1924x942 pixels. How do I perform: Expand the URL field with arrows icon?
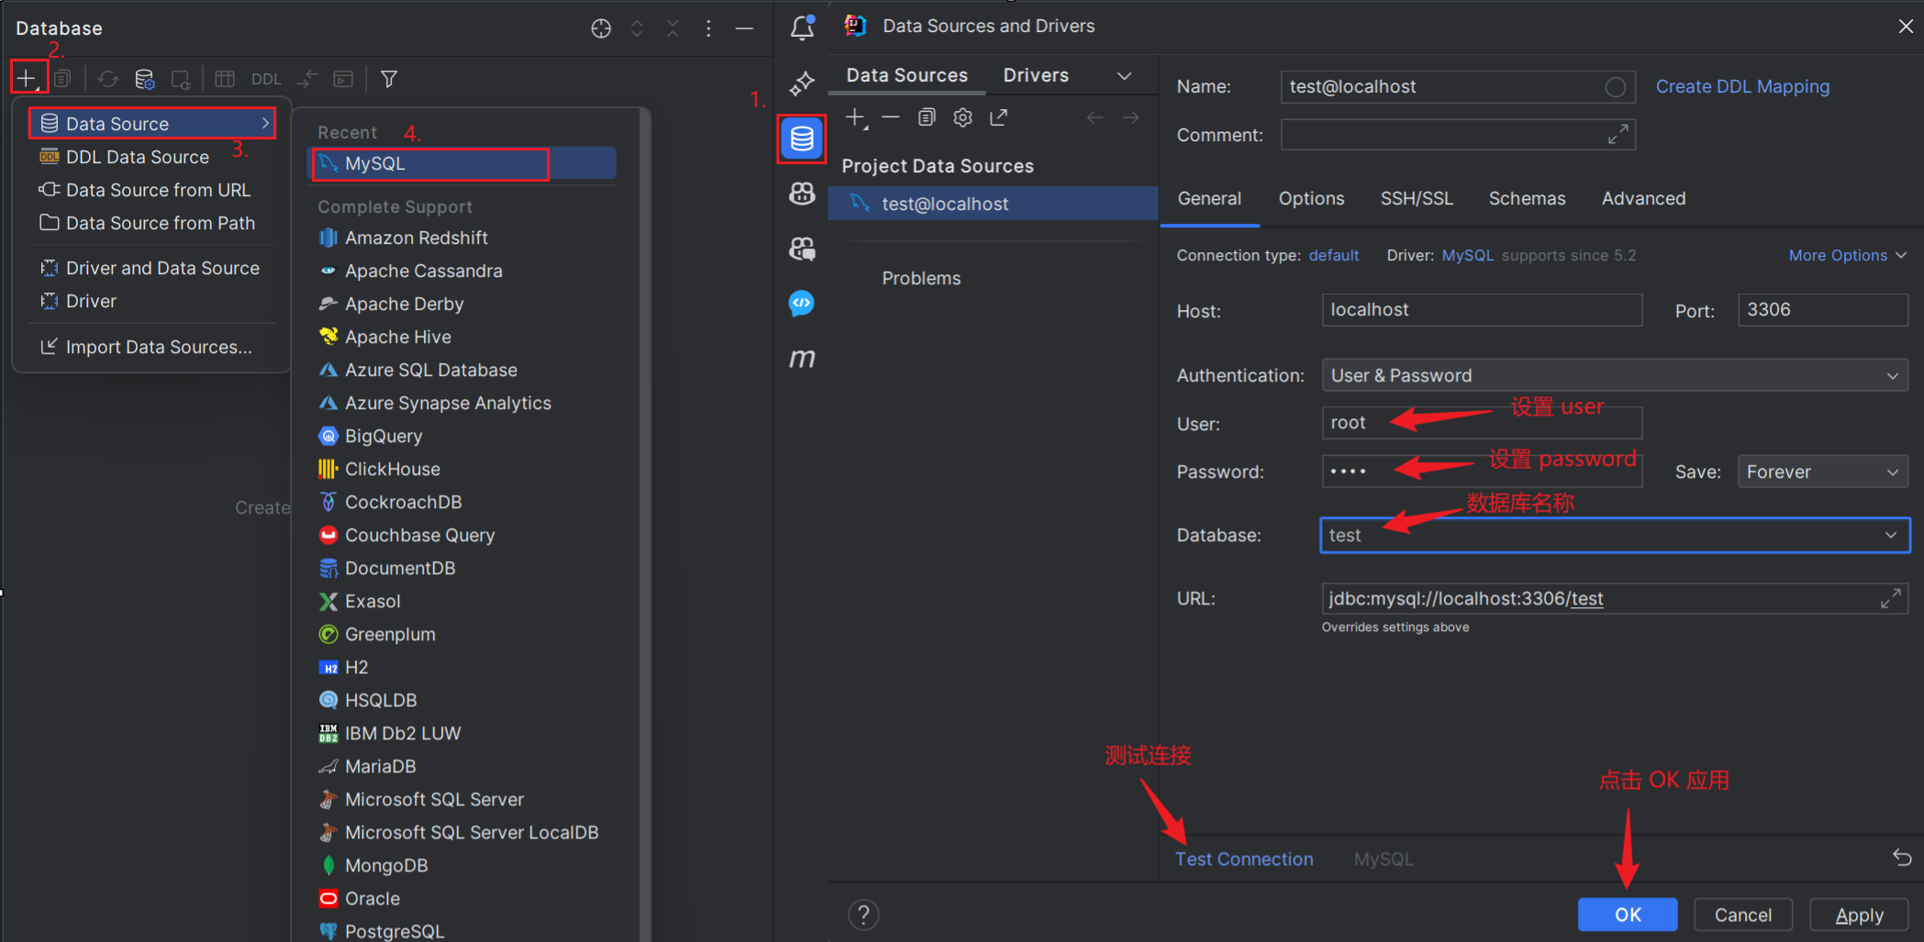1891,599
